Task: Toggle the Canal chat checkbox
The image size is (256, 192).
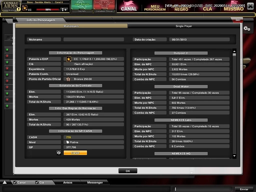Action: pyautogui.click(x=15, y=182)
